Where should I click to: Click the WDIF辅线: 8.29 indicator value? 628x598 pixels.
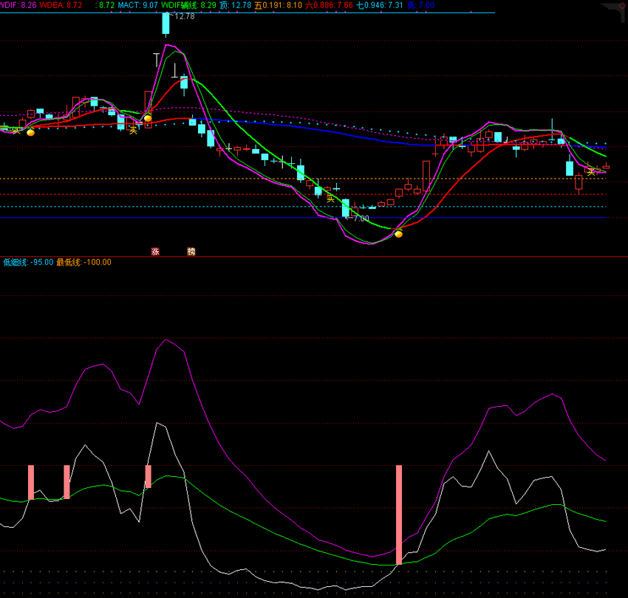tap(188, 5)
